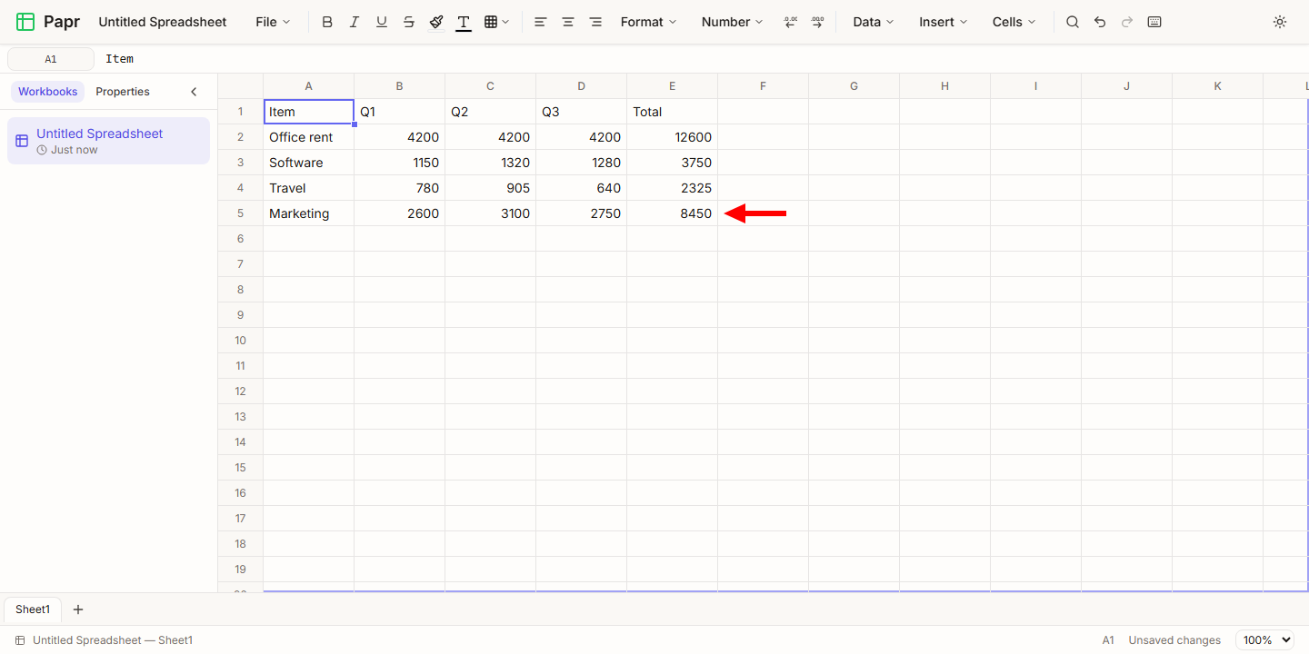Screen dimensions: 1309x654
Task: Open the text color tool
Action: (x=464, y=22)
